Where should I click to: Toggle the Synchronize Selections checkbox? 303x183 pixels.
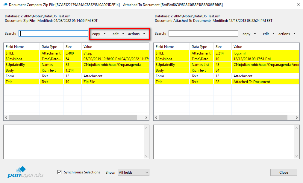(x=60, y=172)
